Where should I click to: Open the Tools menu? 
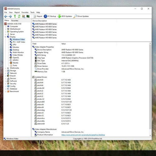point(32,12)
